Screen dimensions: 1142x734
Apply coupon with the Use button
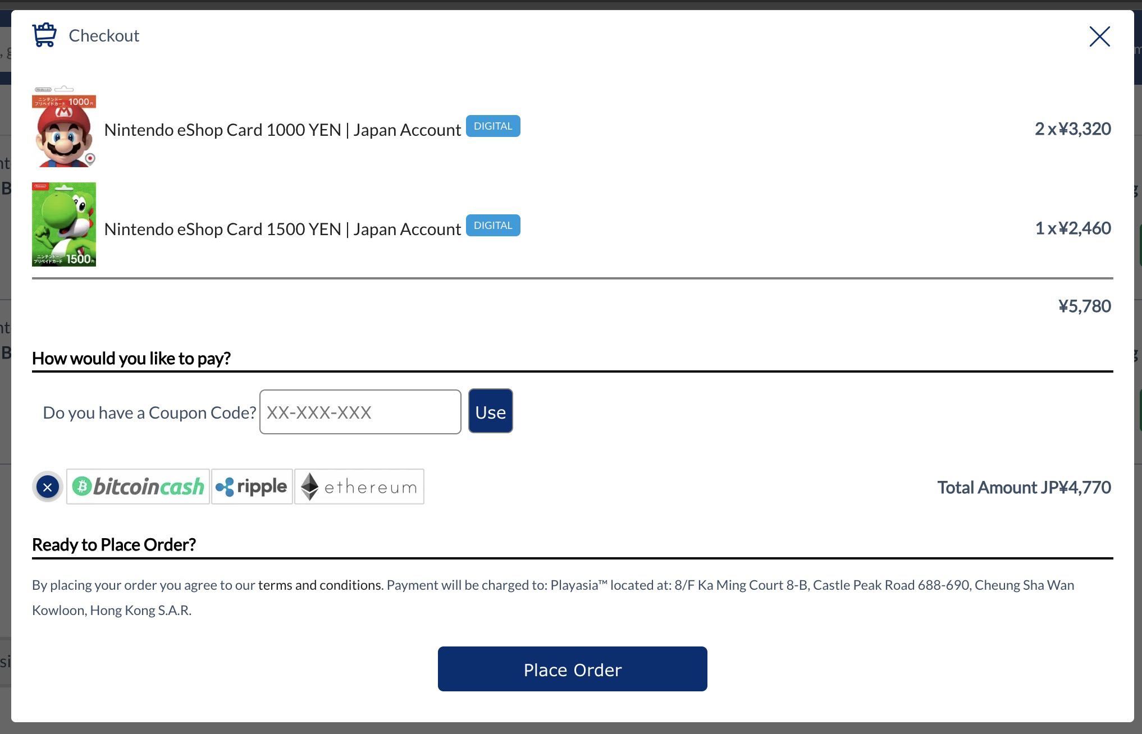[x=491, y=411]
